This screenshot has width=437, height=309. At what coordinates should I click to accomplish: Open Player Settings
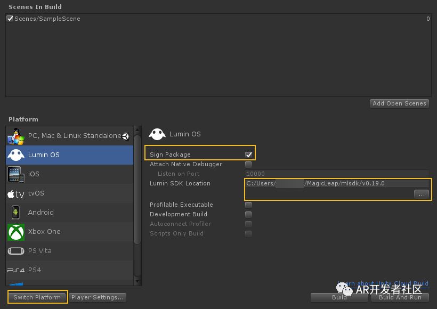[x=98, y=297]
